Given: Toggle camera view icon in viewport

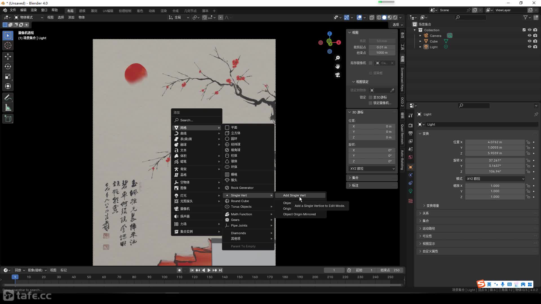Looking at the screenshot, I should (x=338, y=75).
